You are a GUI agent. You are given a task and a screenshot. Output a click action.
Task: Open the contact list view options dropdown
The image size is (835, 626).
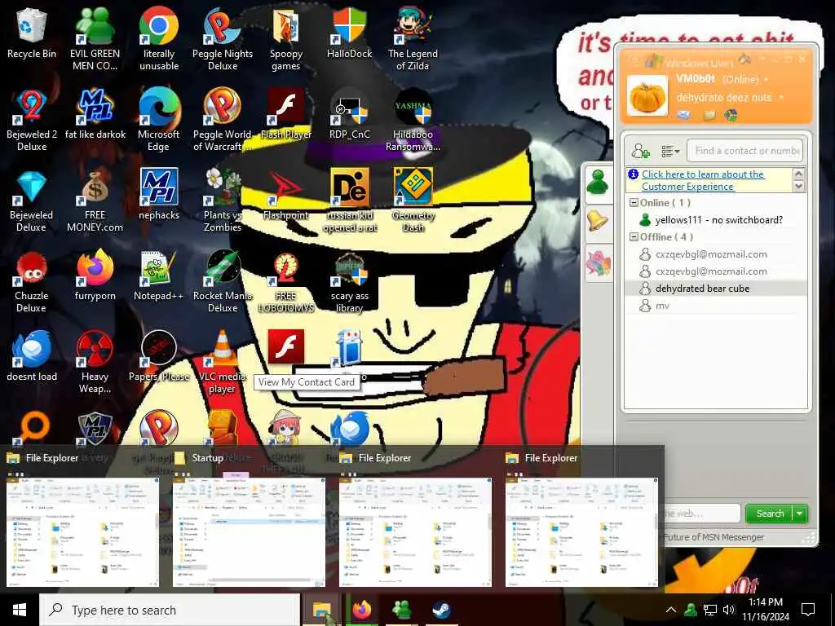click(x=670, y=151)
